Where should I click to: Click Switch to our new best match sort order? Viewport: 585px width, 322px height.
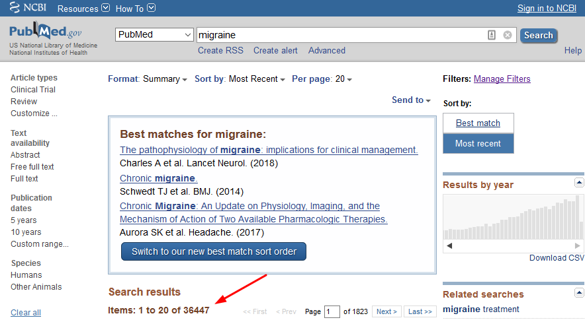click(214, 251)
